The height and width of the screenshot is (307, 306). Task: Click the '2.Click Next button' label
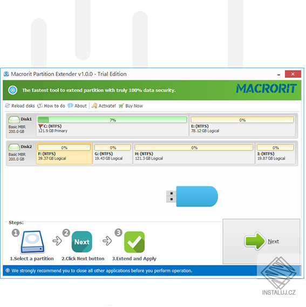(x=83, y=258)
